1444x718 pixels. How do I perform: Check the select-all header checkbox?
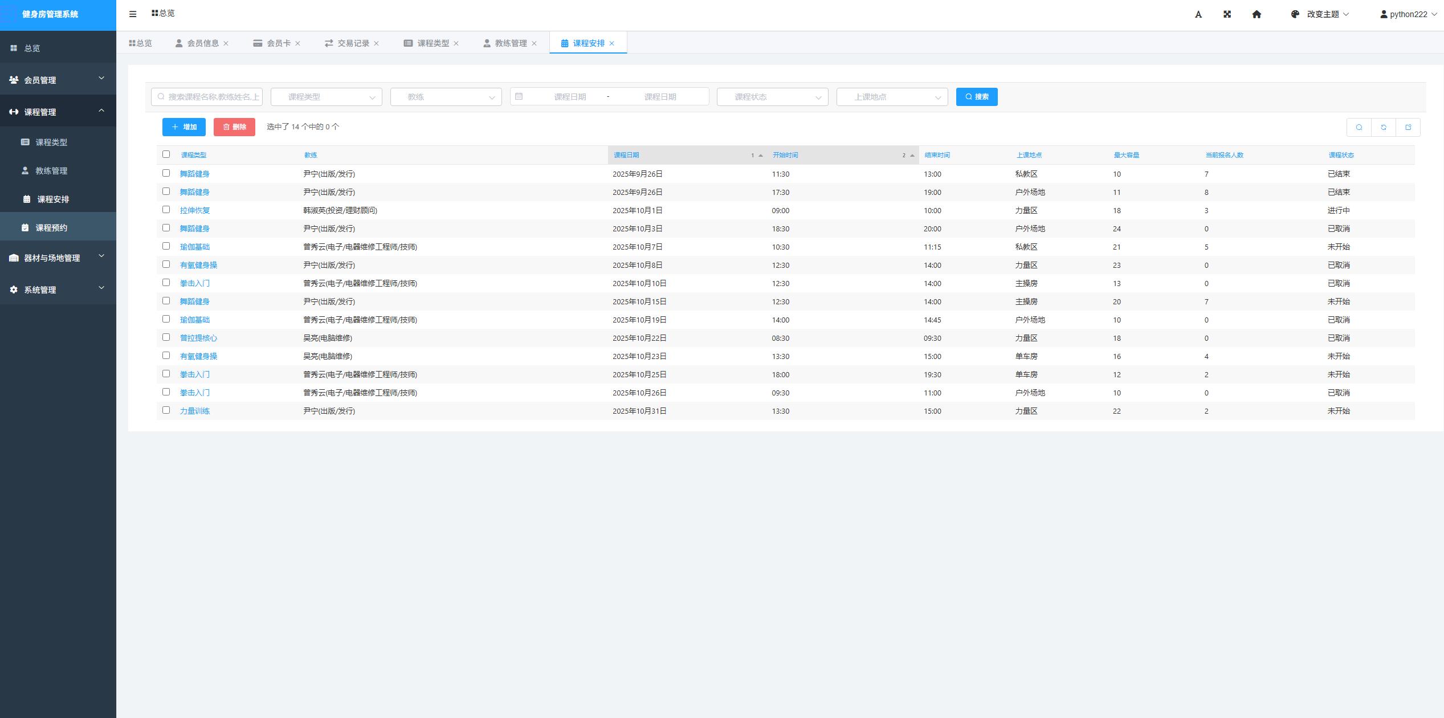click(x=166, y=154)
